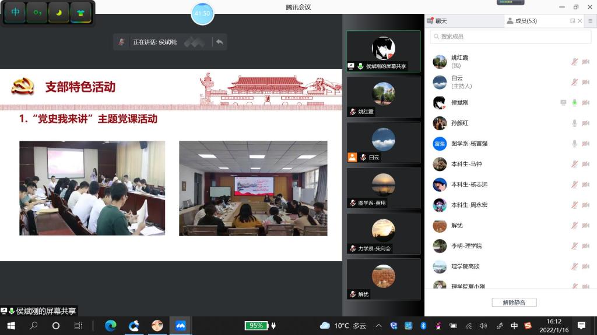Viewport: 597px width, 335px height.
Task: Select 侯斌刚's screen share video thumbnail
Action: 383,51
